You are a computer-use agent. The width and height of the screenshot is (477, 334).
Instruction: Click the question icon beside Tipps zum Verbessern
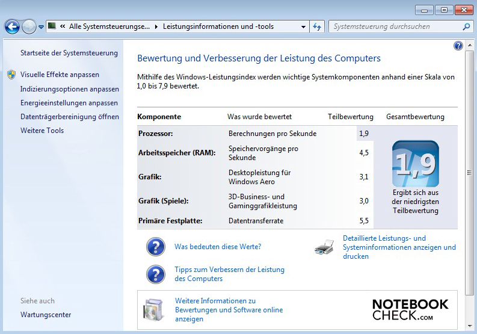tap(156, 274)
